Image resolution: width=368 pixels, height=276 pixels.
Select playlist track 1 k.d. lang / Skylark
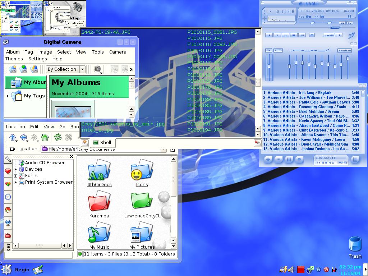[x=311, y=93]
